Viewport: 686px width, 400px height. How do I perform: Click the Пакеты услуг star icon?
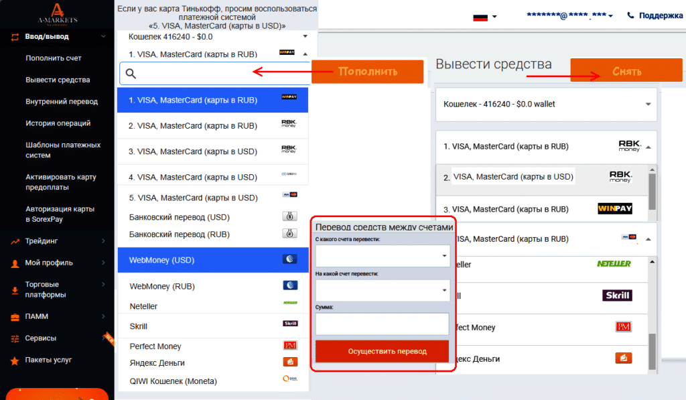(x=15, y=361)
